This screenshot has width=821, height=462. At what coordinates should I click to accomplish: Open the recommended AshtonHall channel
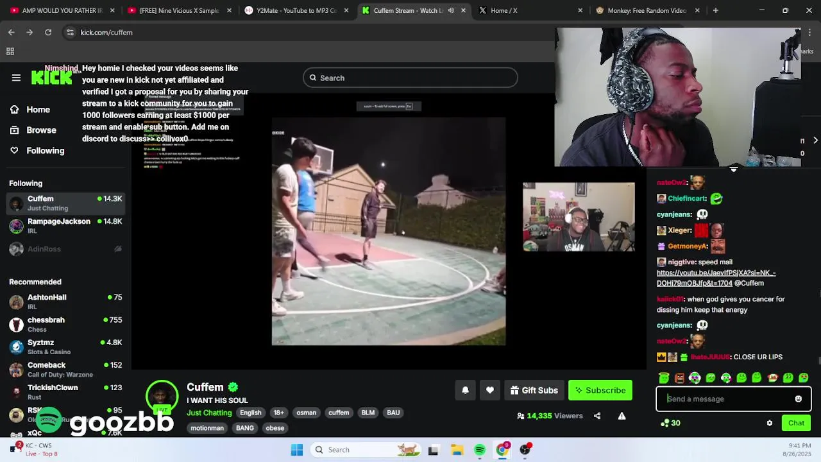coord(65,302)
